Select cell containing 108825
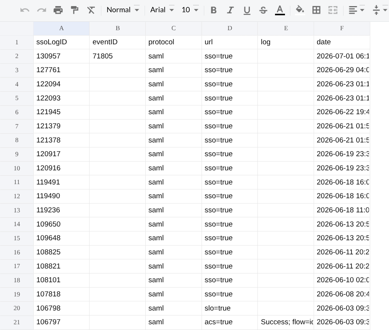This screenshot has width=389, height=330. click(x=61, y=252)
